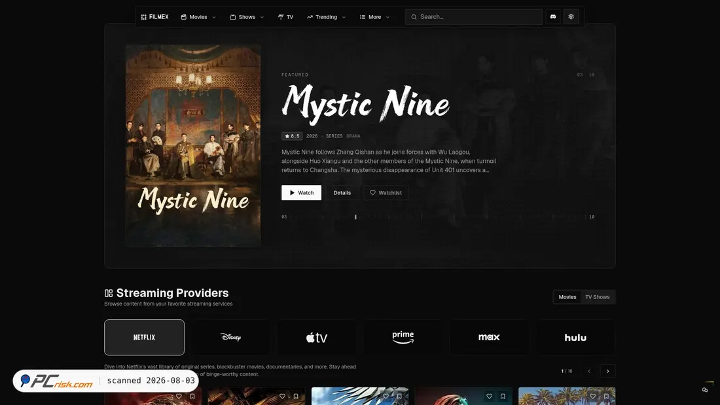Open Details for Mystic Nine
Viewport: 720px width, 405px height.
[342, 193]
